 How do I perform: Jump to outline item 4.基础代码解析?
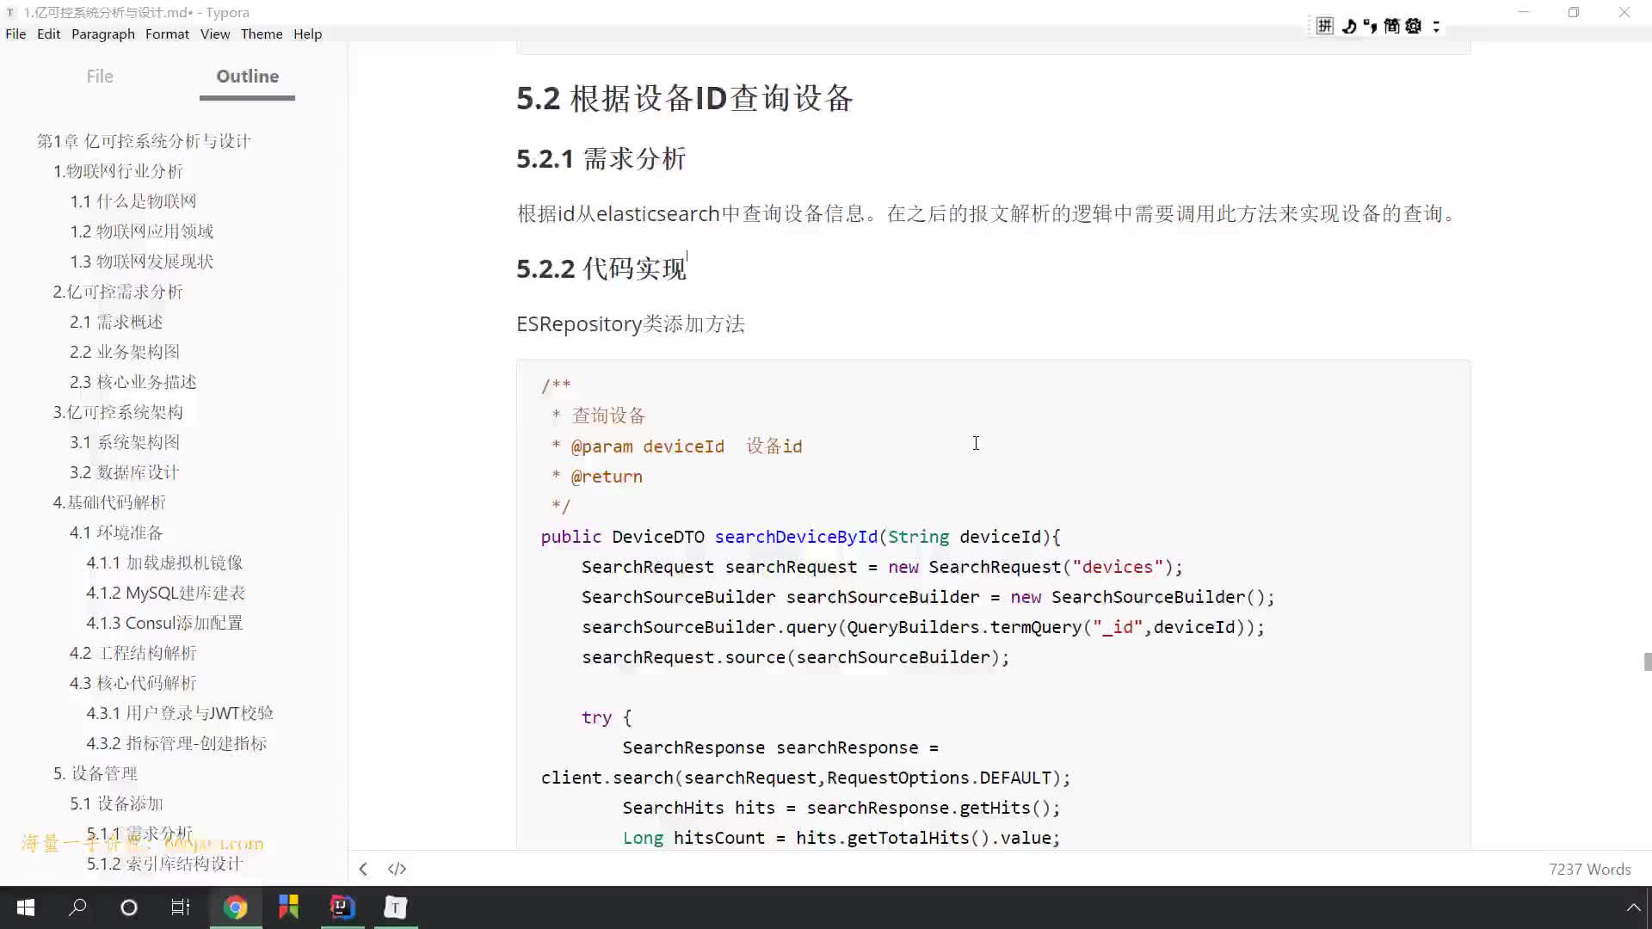coord(109,502)
